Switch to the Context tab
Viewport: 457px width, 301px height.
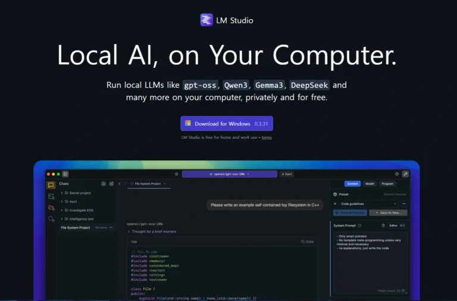click(x=352, y=184)
